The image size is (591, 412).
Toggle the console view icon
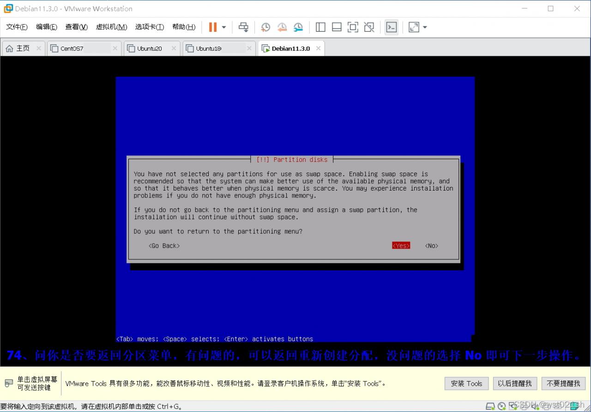coord(392,27)
